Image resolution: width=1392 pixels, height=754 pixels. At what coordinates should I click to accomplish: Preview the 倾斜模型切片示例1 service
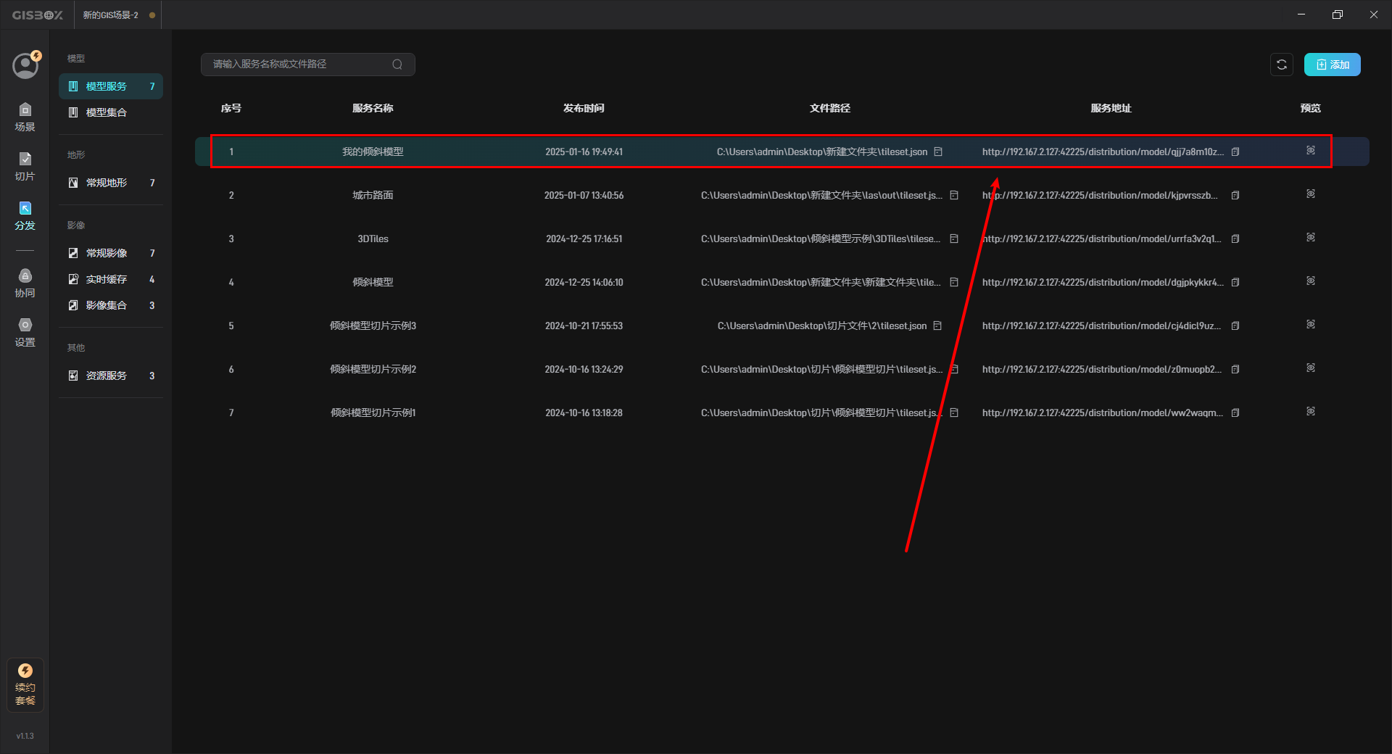point(1311,411)
